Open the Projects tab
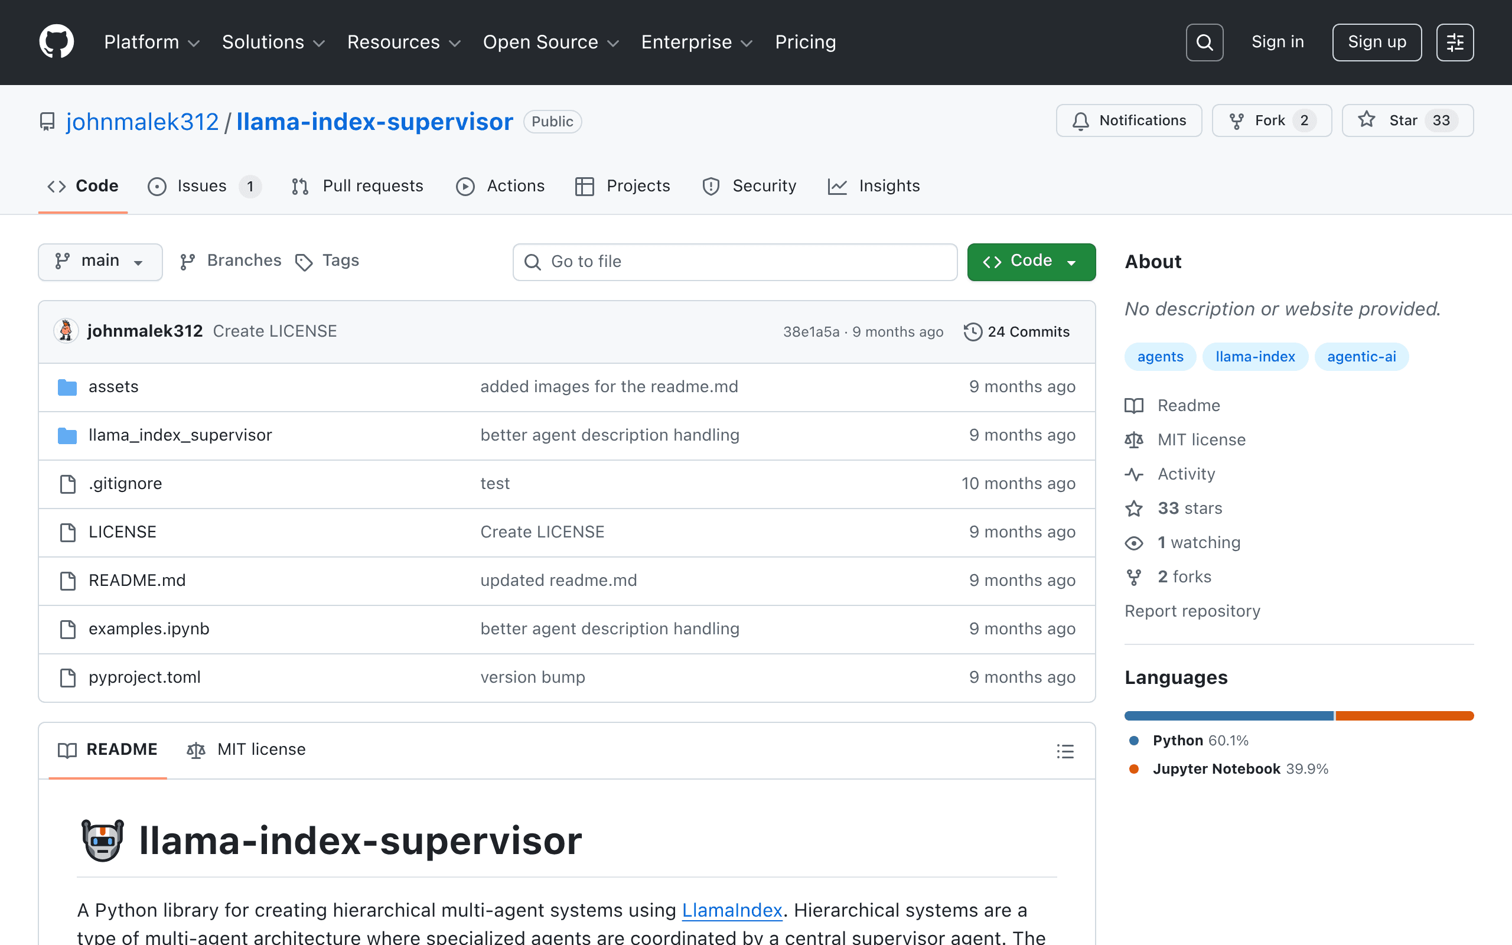Image resolution: width=1512 pixels, height=945 pixels. click(x=623, y=186)
